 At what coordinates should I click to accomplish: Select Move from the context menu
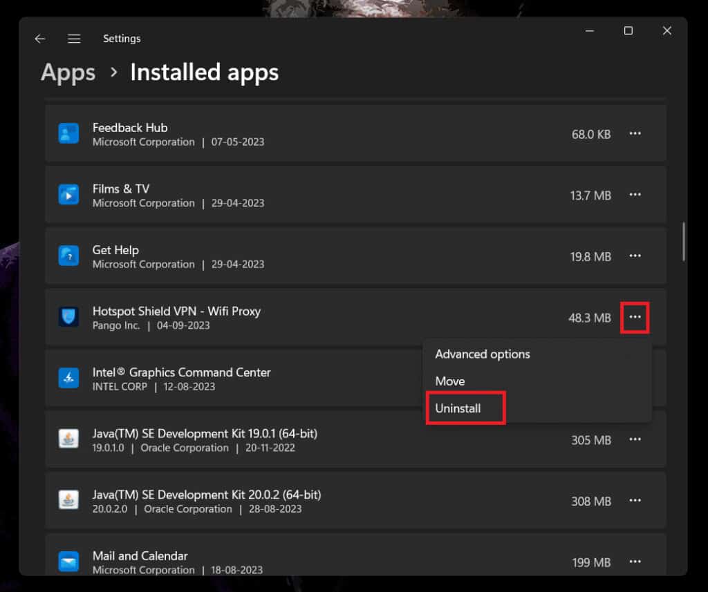pyautogui.click(x=449, y=381)
